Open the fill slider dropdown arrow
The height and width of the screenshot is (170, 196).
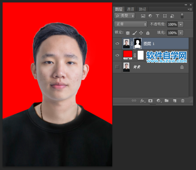[x=181, y=33]
